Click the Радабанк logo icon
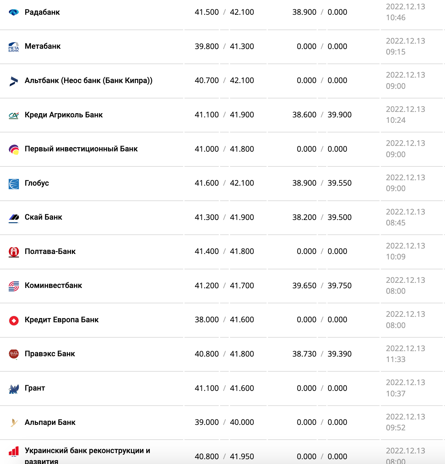The width and height of the screenshot is (445, 464). (x=14, y=13)
